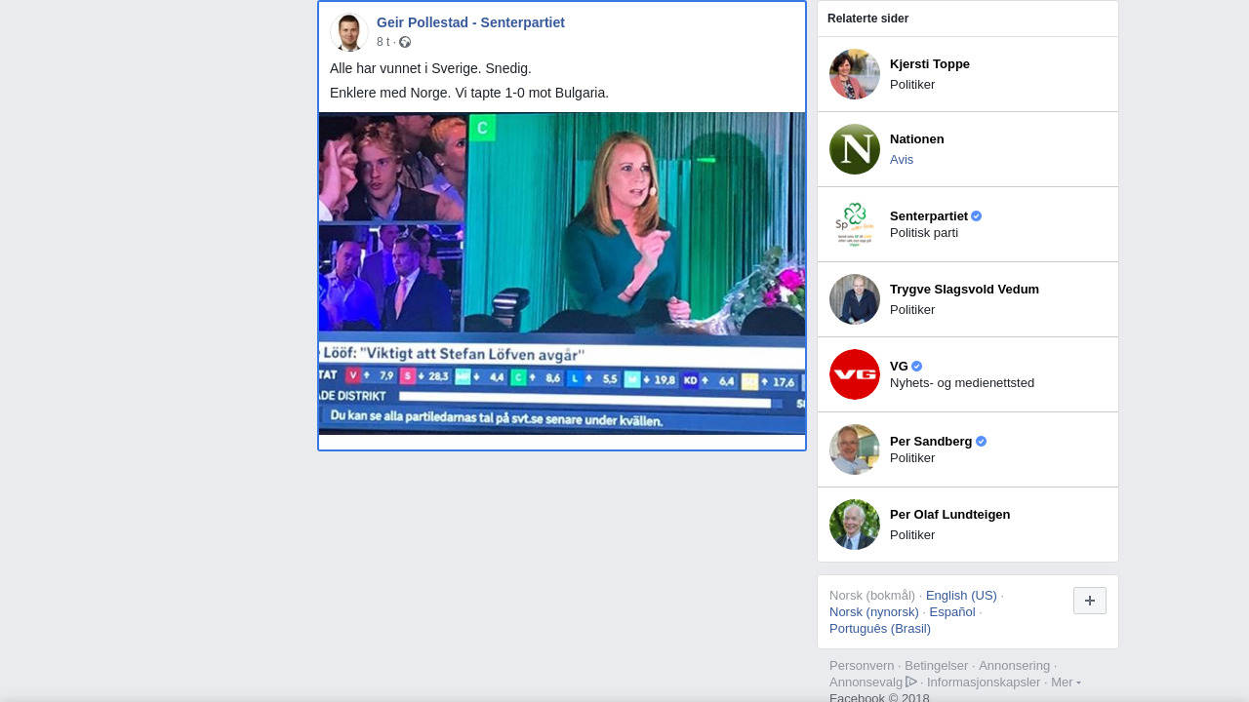
Task: Open the Senterpartiet page name
Action: (929, 216)
